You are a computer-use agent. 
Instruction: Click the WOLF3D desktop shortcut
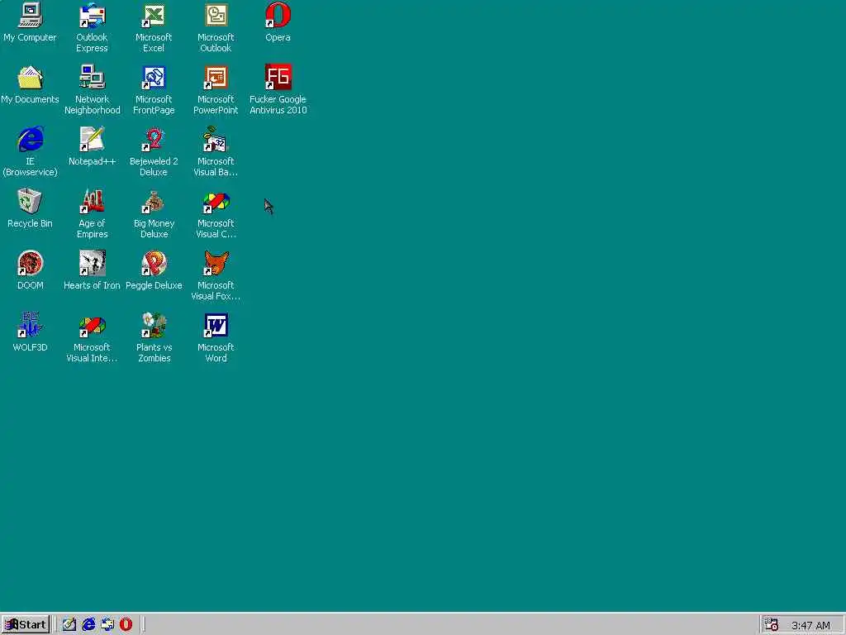click(30, 332)
